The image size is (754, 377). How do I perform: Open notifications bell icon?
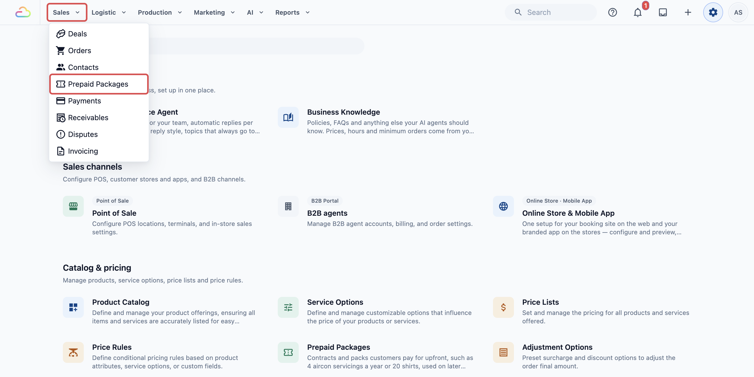(637, 12)
